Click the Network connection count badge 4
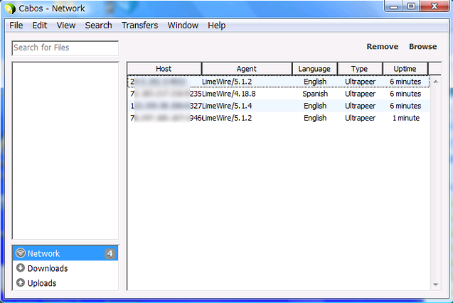The width and height of the screenshot is (453, 303). pos(110,254)
